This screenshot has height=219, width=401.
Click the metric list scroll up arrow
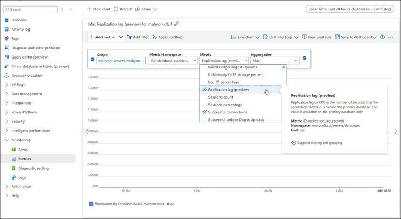[x=284, y=67]
